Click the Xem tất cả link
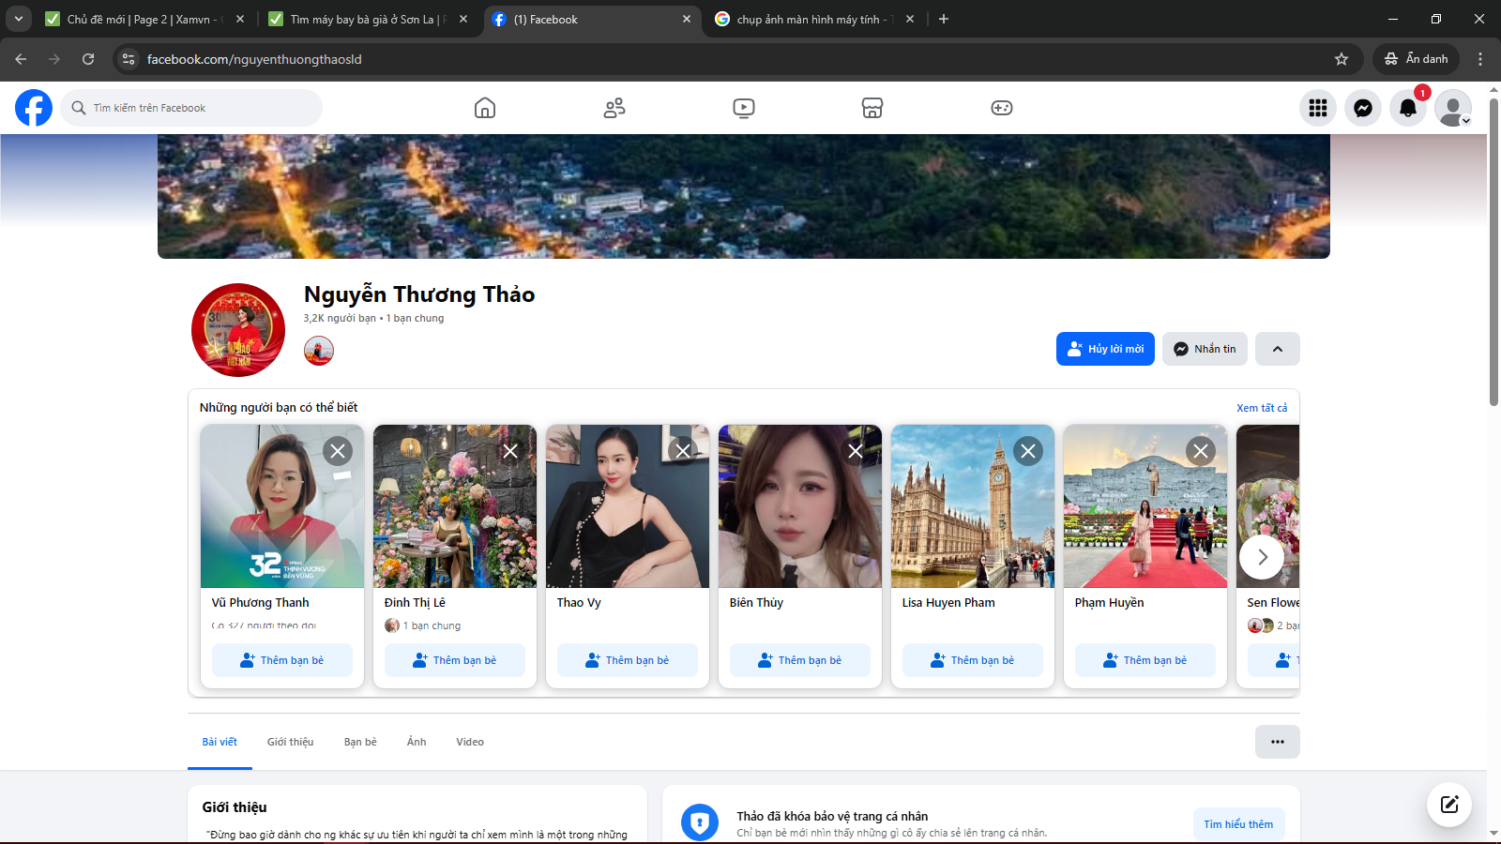The image size is (1501, 844). (1262, 408)
